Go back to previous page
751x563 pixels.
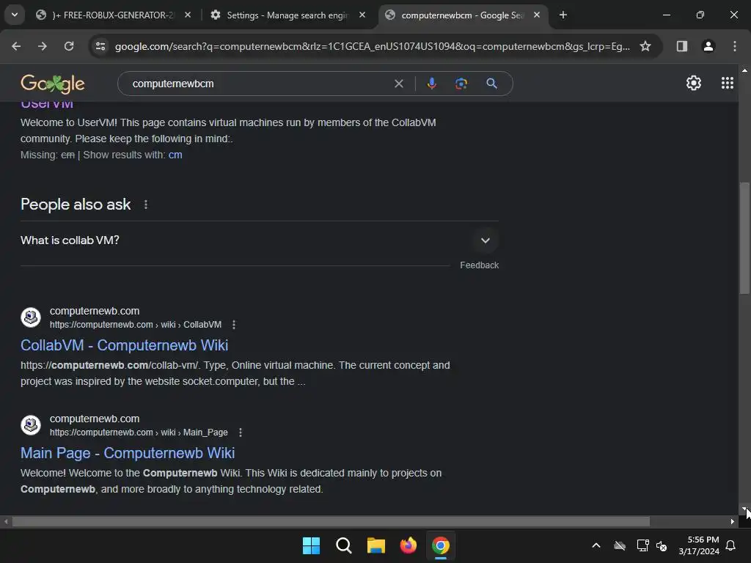[16, 46]
